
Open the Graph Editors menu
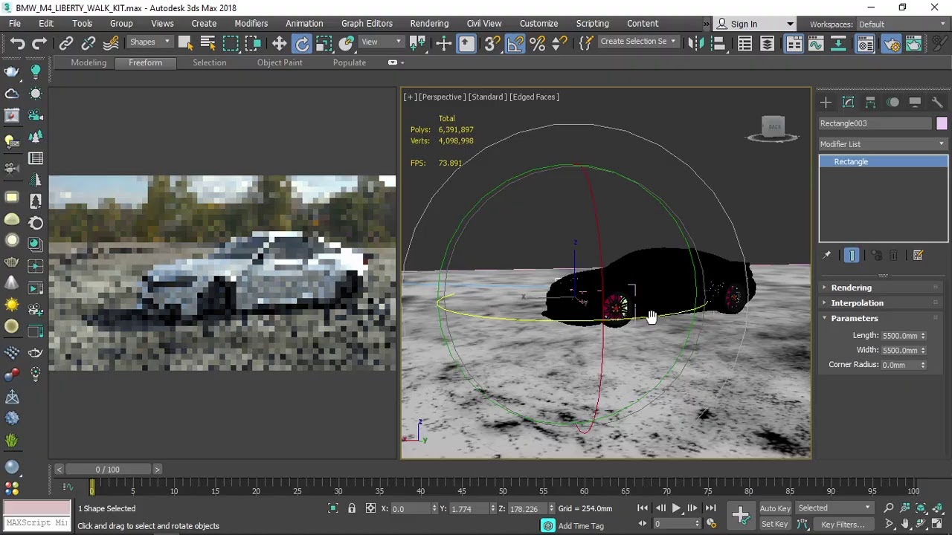[x=367, y=24]
